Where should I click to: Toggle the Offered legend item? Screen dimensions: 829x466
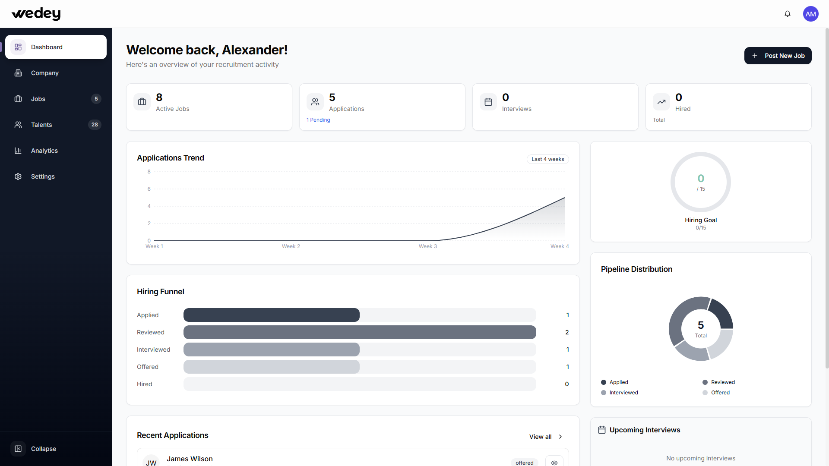716,393
